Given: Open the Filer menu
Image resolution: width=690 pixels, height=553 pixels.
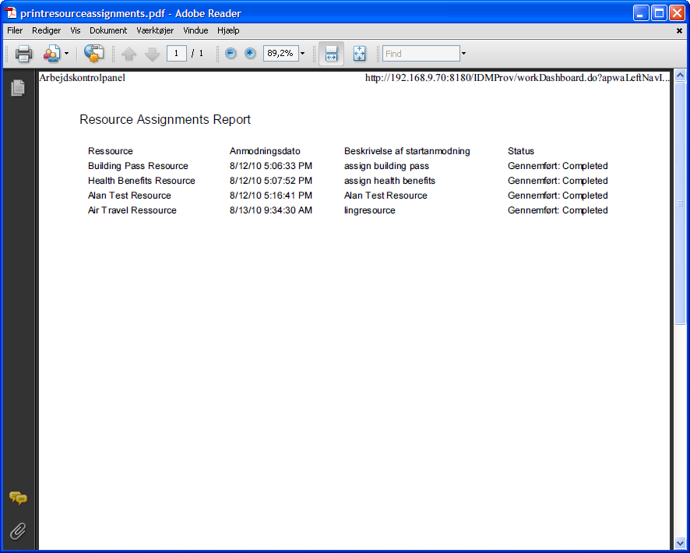Looking at the screenshot, I should pos(15,30).
